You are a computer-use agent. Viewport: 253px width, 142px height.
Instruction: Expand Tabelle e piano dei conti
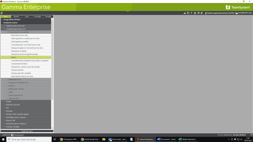point(26,26)
